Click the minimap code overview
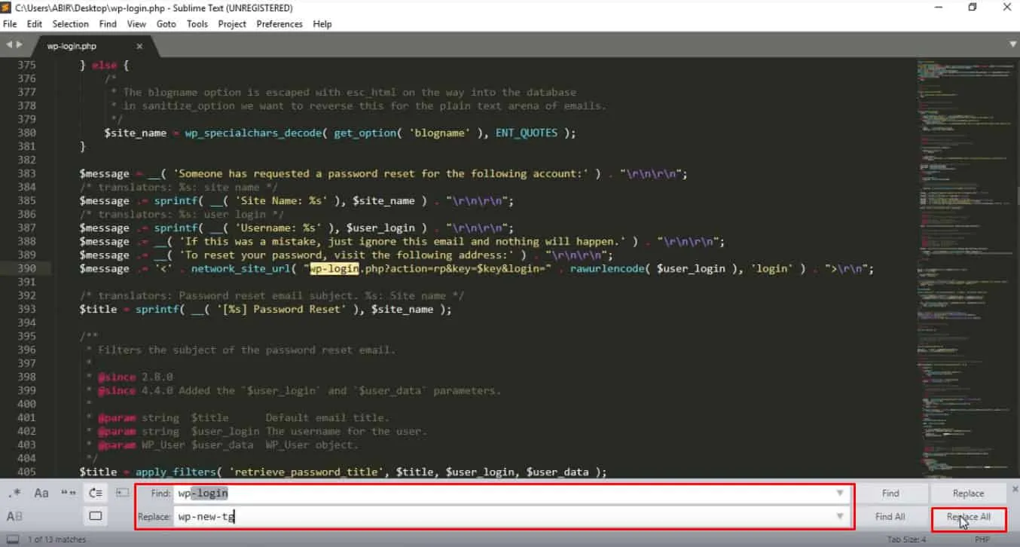 (965, 267)
